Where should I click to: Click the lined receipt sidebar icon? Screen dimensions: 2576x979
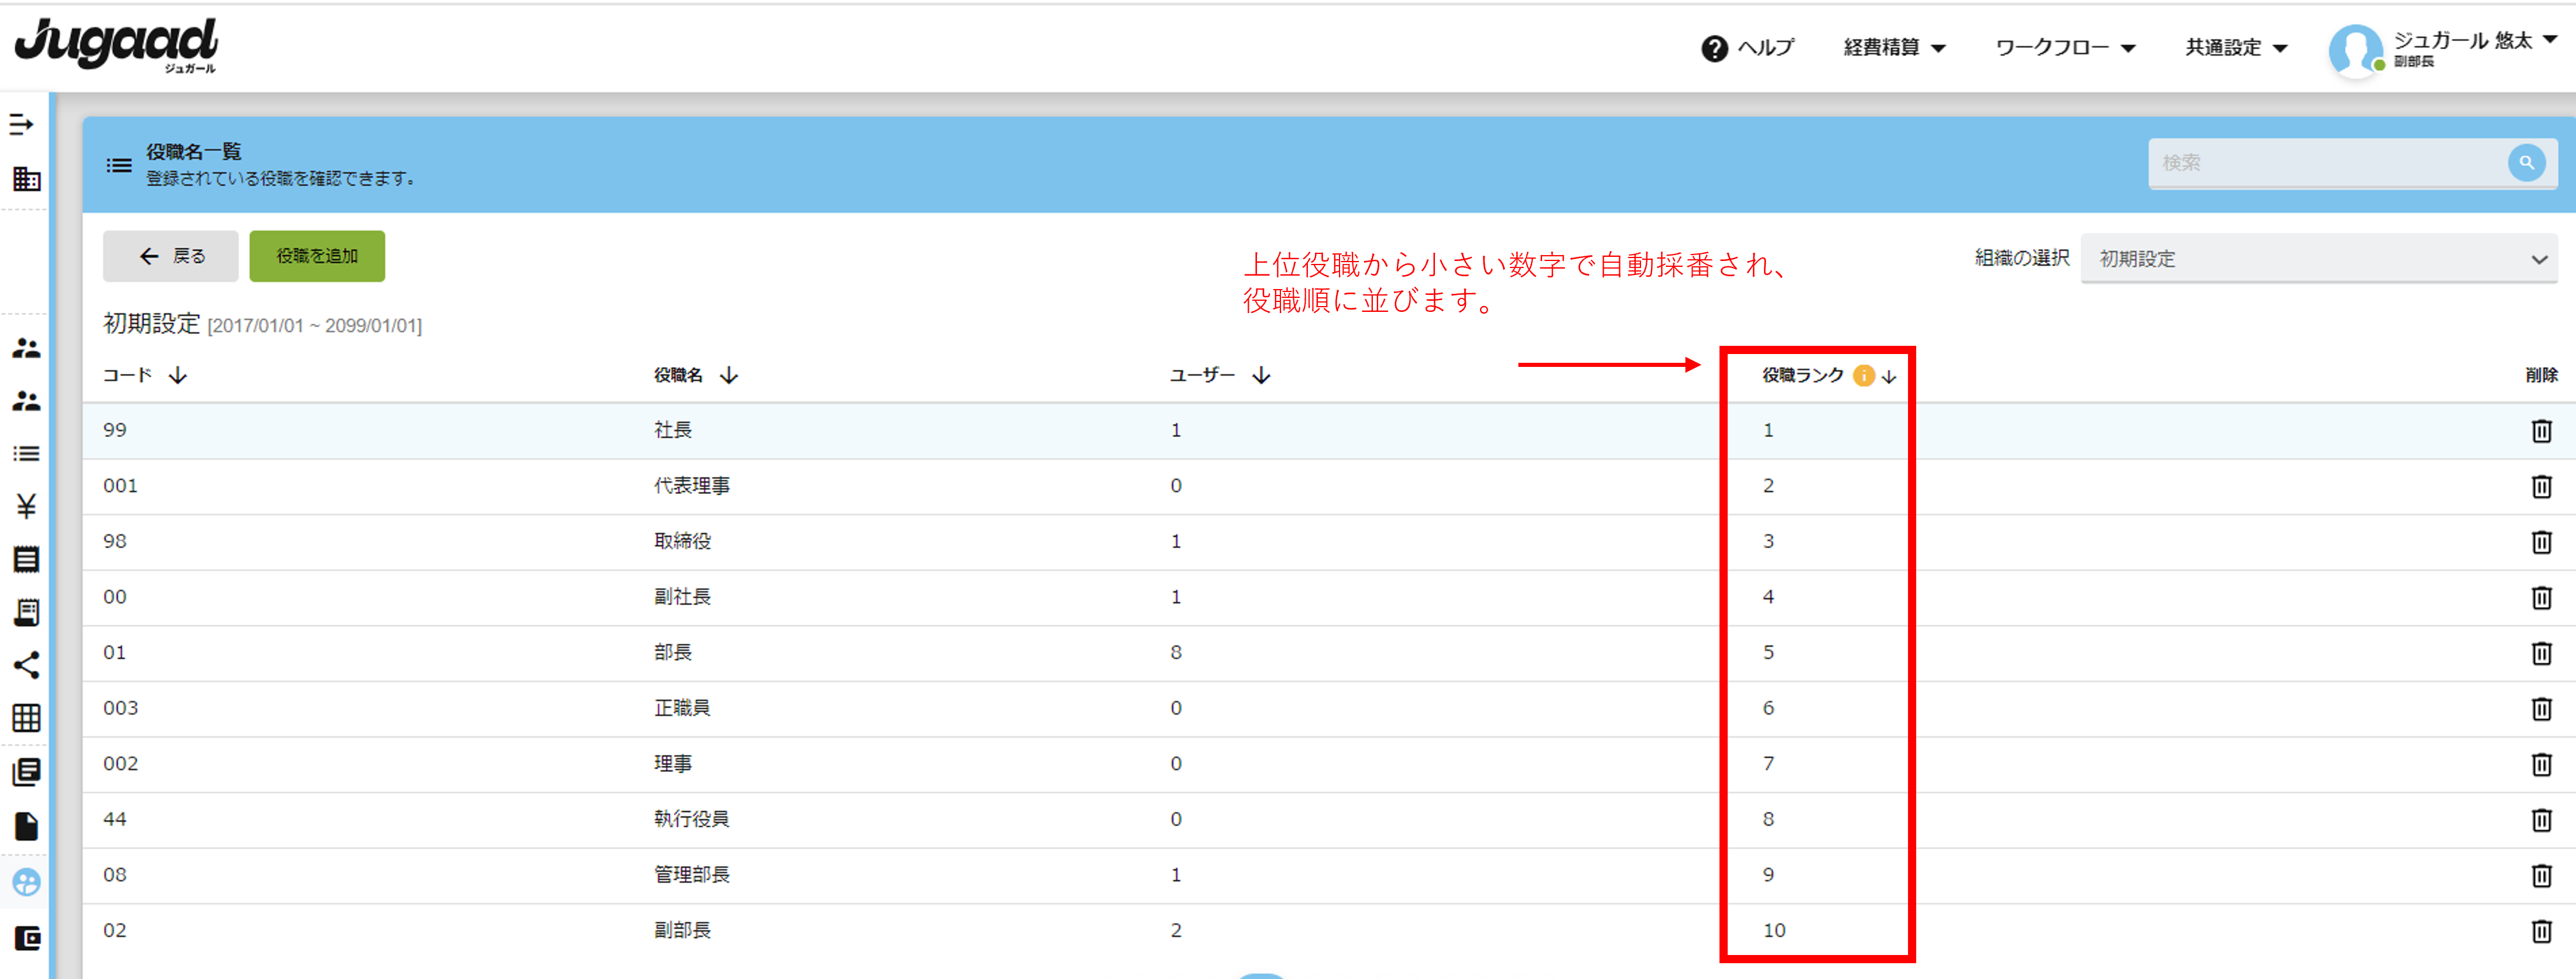[26, 559]
